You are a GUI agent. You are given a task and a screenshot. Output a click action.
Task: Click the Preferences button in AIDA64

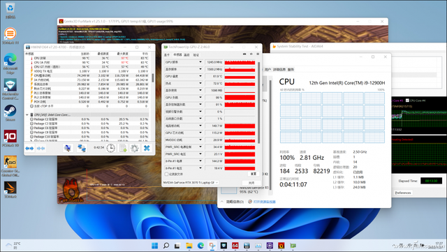click(403, 193)
